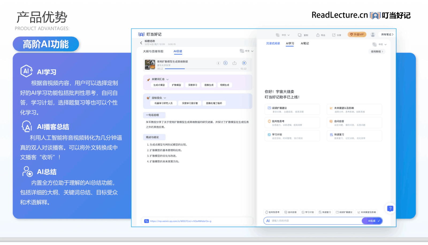Image resolution: width=428 pixels, height=245 pixels.
Task: Click the target icon beside 目标受众
Action: coord(148,98)
